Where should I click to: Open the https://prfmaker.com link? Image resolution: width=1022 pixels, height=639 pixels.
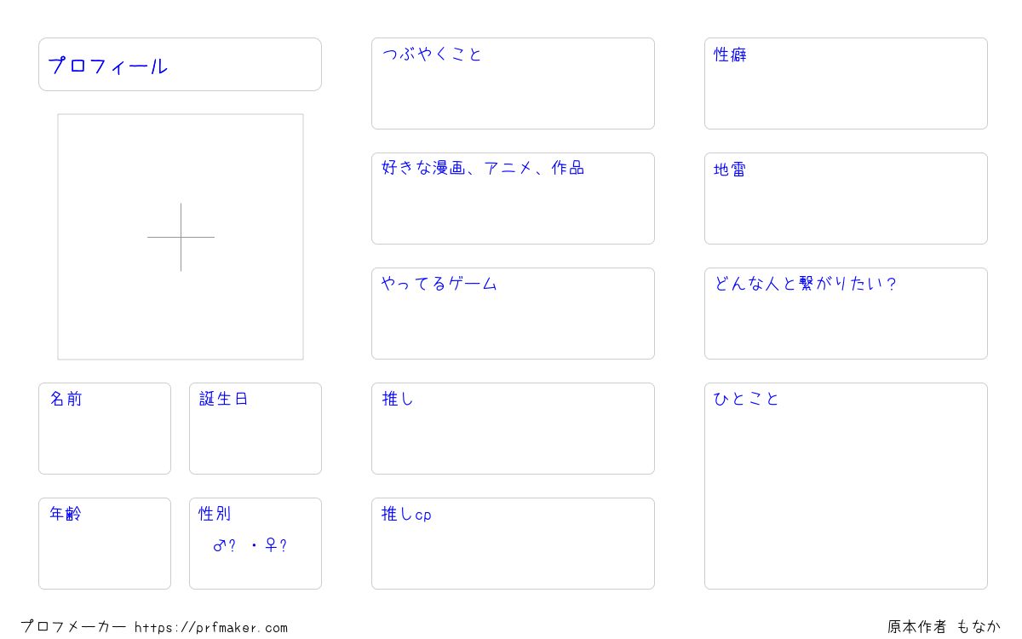pos(211,628)
